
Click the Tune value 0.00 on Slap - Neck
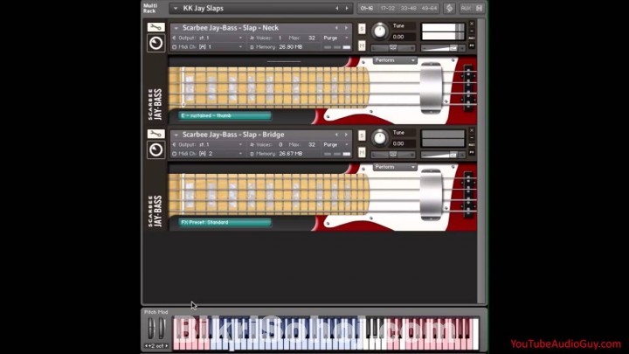coord(398,37)
